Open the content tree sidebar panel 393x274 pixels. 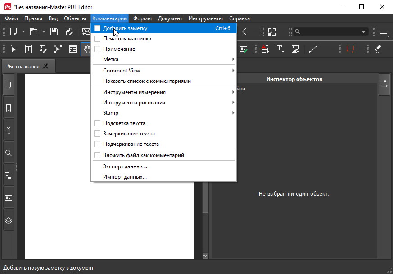(x=9, y=175)
